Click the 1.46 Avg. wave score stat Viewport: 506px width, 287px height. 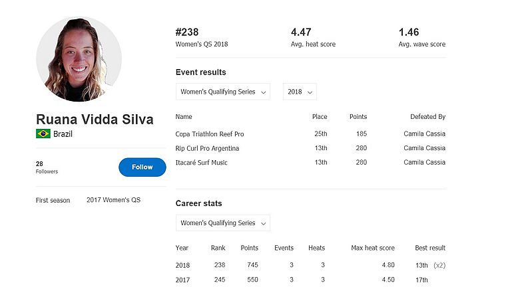pos(421,37)
